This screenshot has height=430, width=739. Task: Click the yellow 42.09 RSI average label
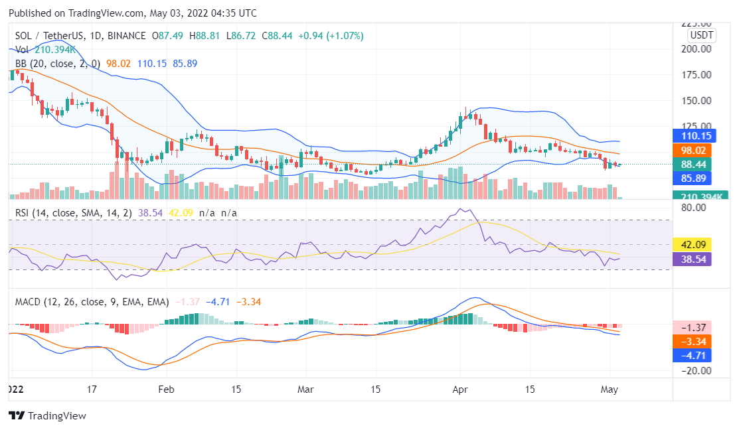[693, 245]
